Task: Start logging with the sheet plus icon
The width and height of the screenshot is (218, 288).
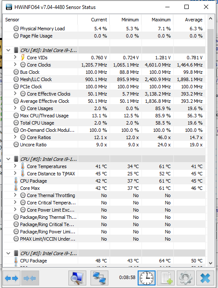Action: click(166, 278)
